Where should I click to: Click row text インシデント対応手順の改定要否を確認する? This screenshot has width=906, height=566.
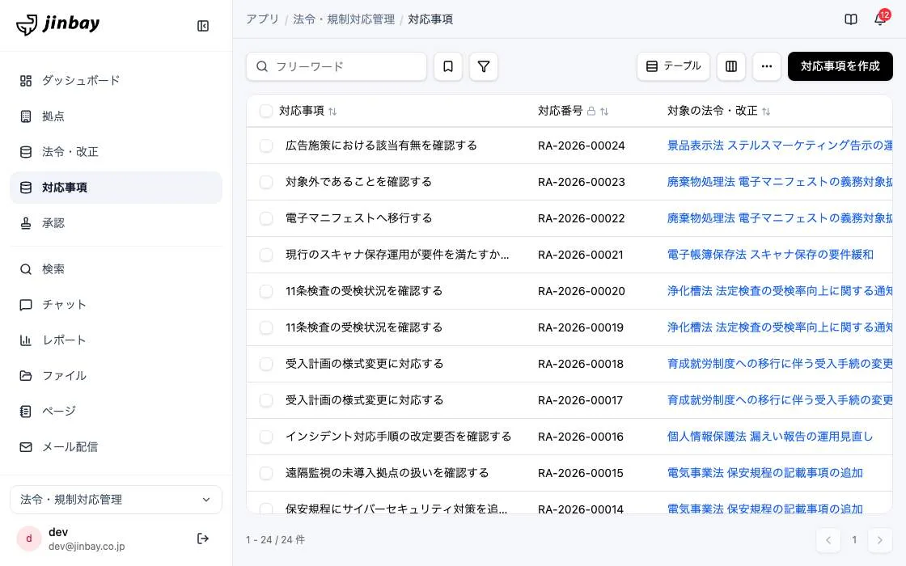399,437
